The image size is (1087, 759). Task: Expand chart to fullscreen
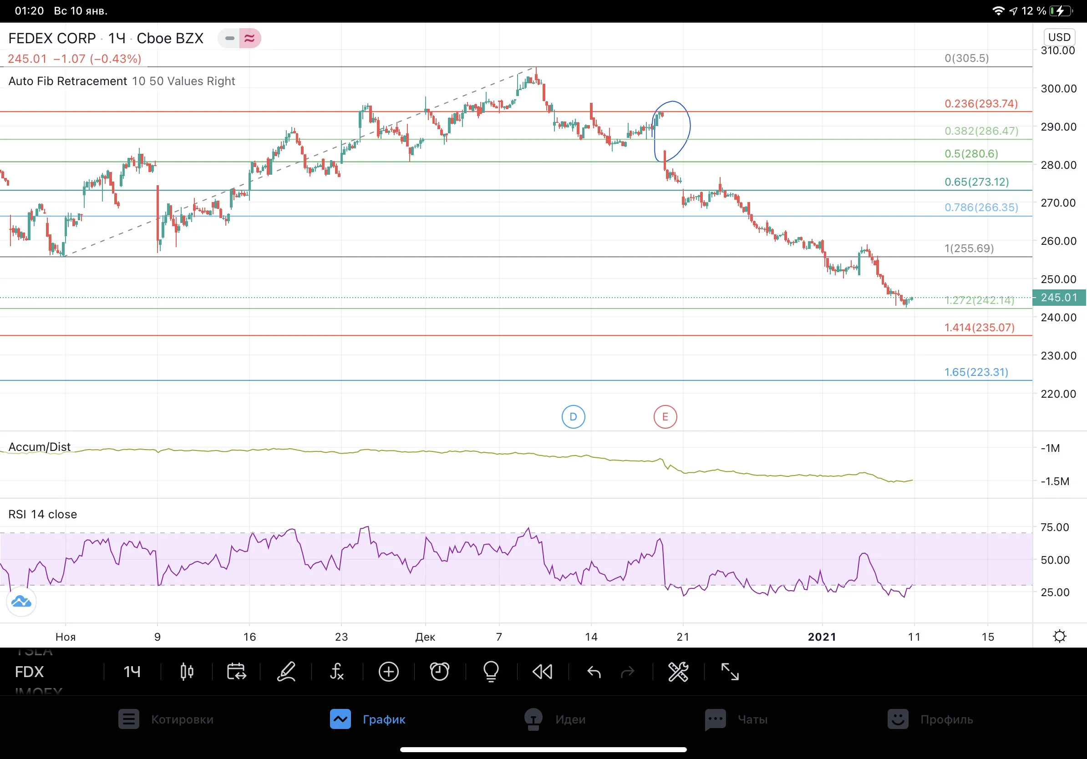coord(730,672)
